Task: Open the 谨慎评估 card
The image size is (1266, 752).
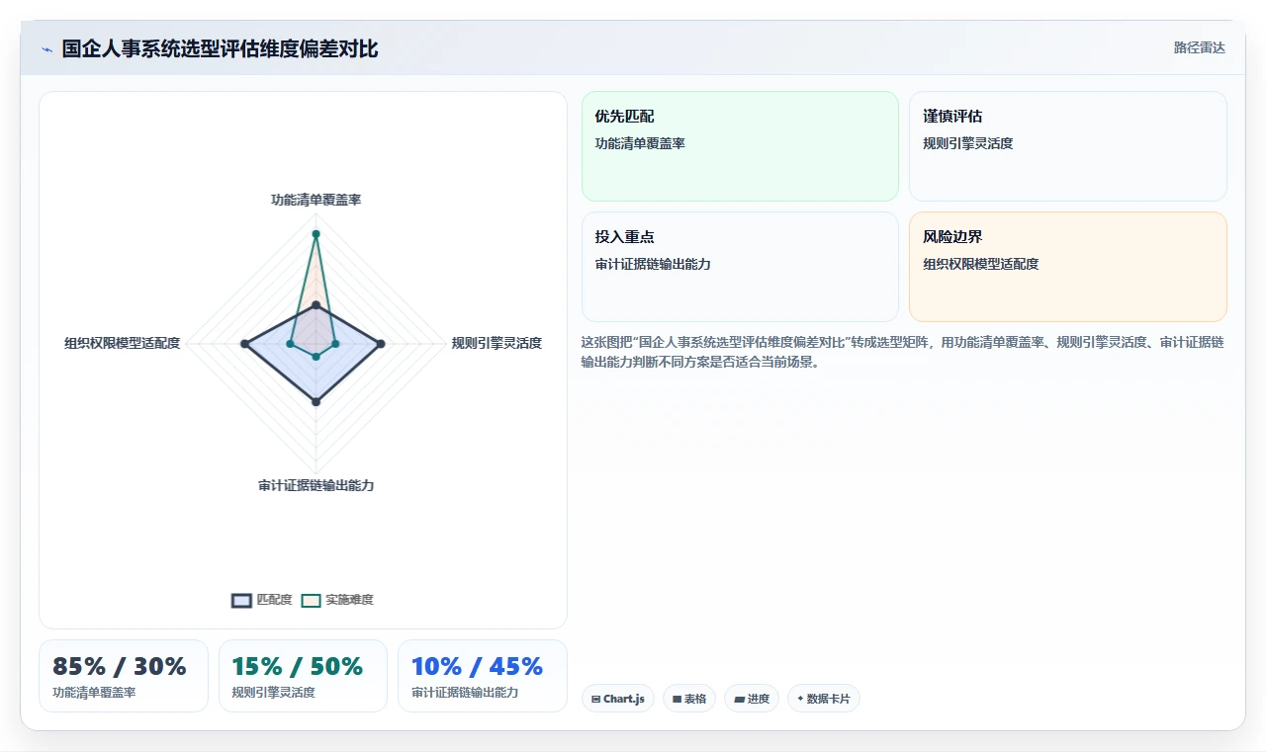Action: pos(1068,146)
